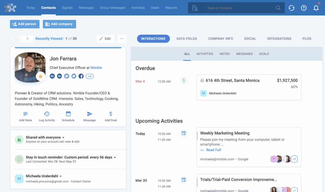
Task: Open the help question mark icon
Action: click(x=304, y=8)
